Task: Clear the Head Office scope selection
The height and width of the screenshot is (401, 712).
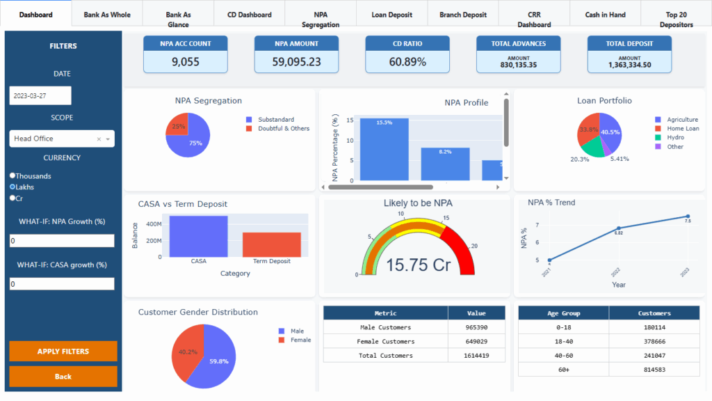Action: pos(99,139)
